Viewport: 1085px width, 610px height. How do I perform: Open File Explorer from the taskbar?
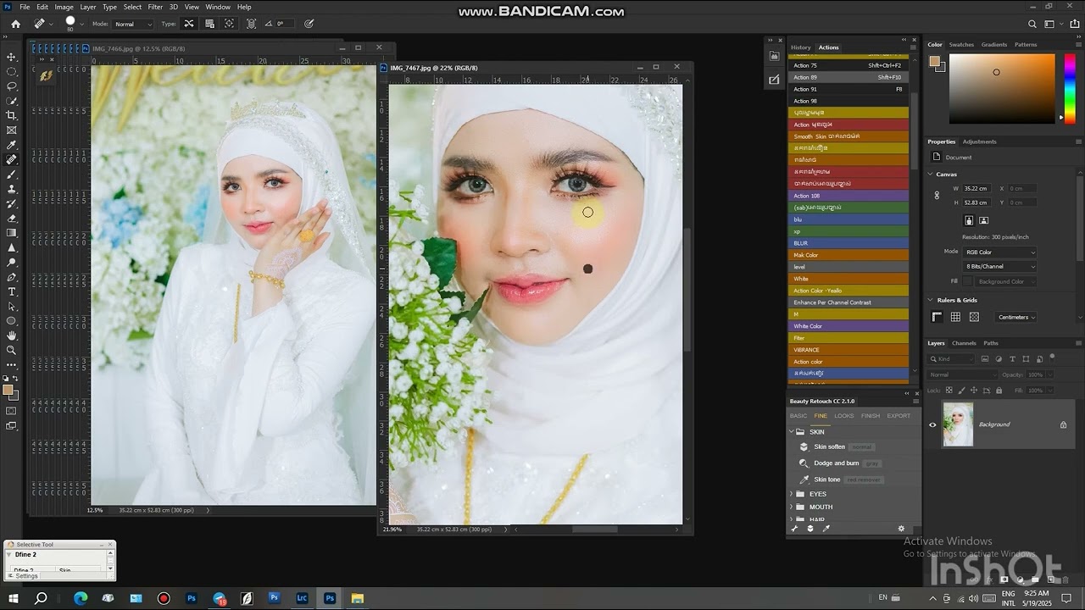pos(357,598)
